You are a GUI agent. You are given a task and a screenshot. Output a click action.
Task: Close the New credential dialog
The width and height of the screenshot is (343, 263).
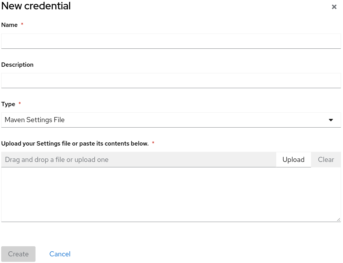click(x=334, y=7)
